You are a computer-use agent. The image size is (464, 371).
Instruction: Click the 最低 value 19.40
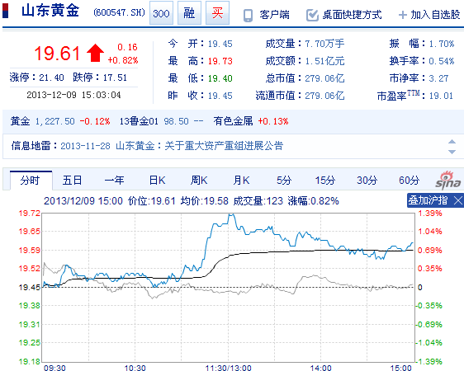tap(220, 78)
